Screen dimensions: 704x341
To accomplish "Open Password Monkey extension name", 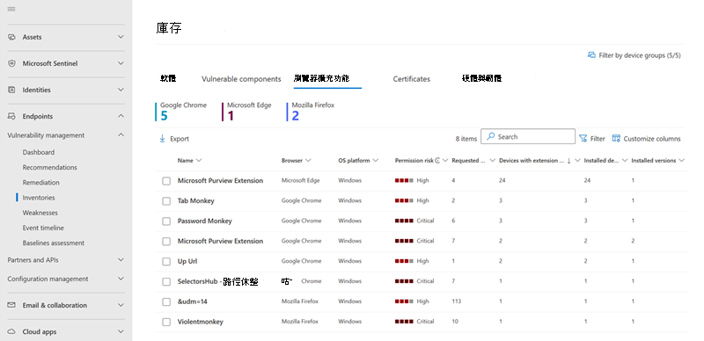I will pos(205,221).
